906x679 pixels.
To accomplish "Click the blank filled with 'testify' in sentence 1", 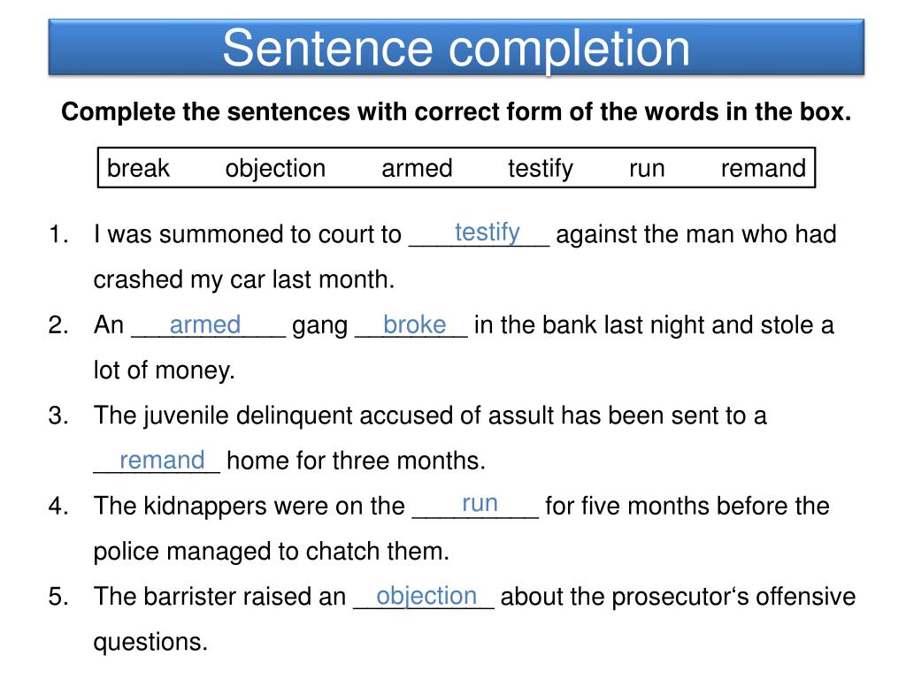I will 479,233.
